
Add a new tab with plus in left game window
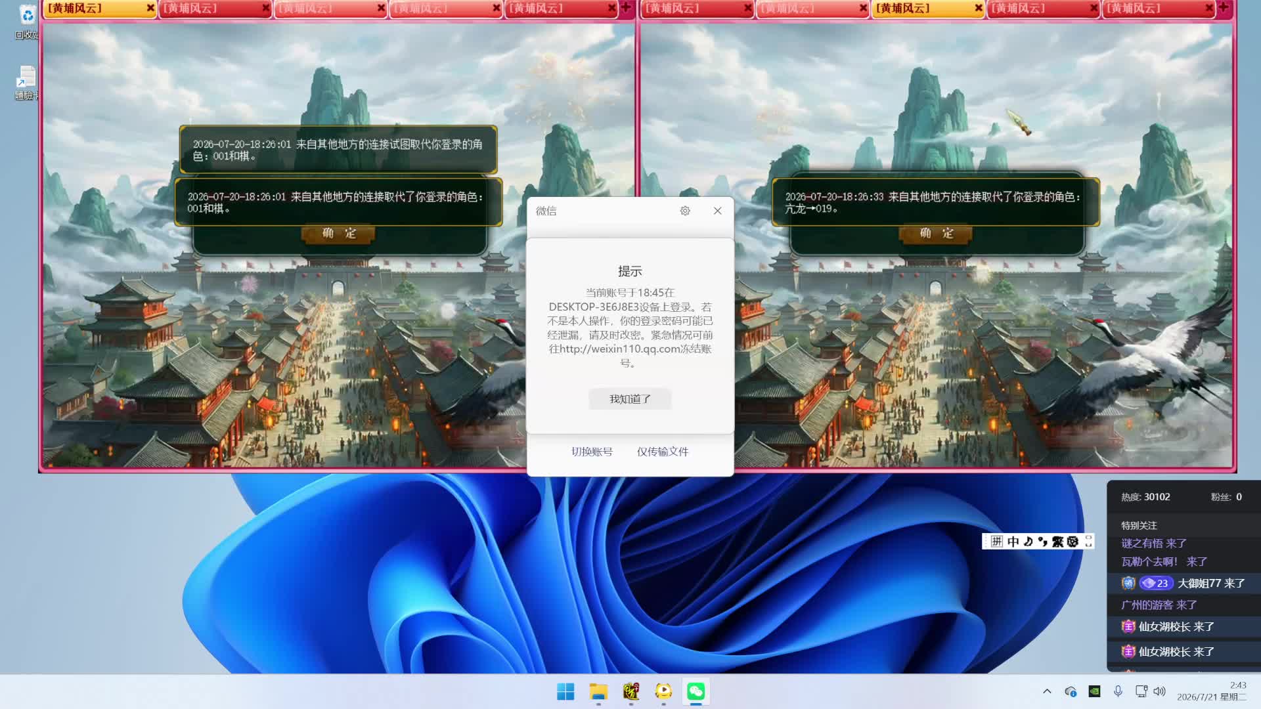coord(626,8)
